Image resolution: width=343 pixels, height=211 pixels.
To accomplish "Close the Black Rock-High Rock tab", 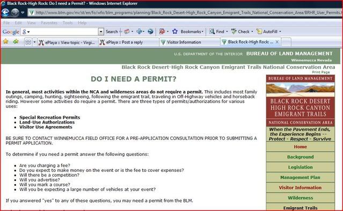I will (277, 42).
